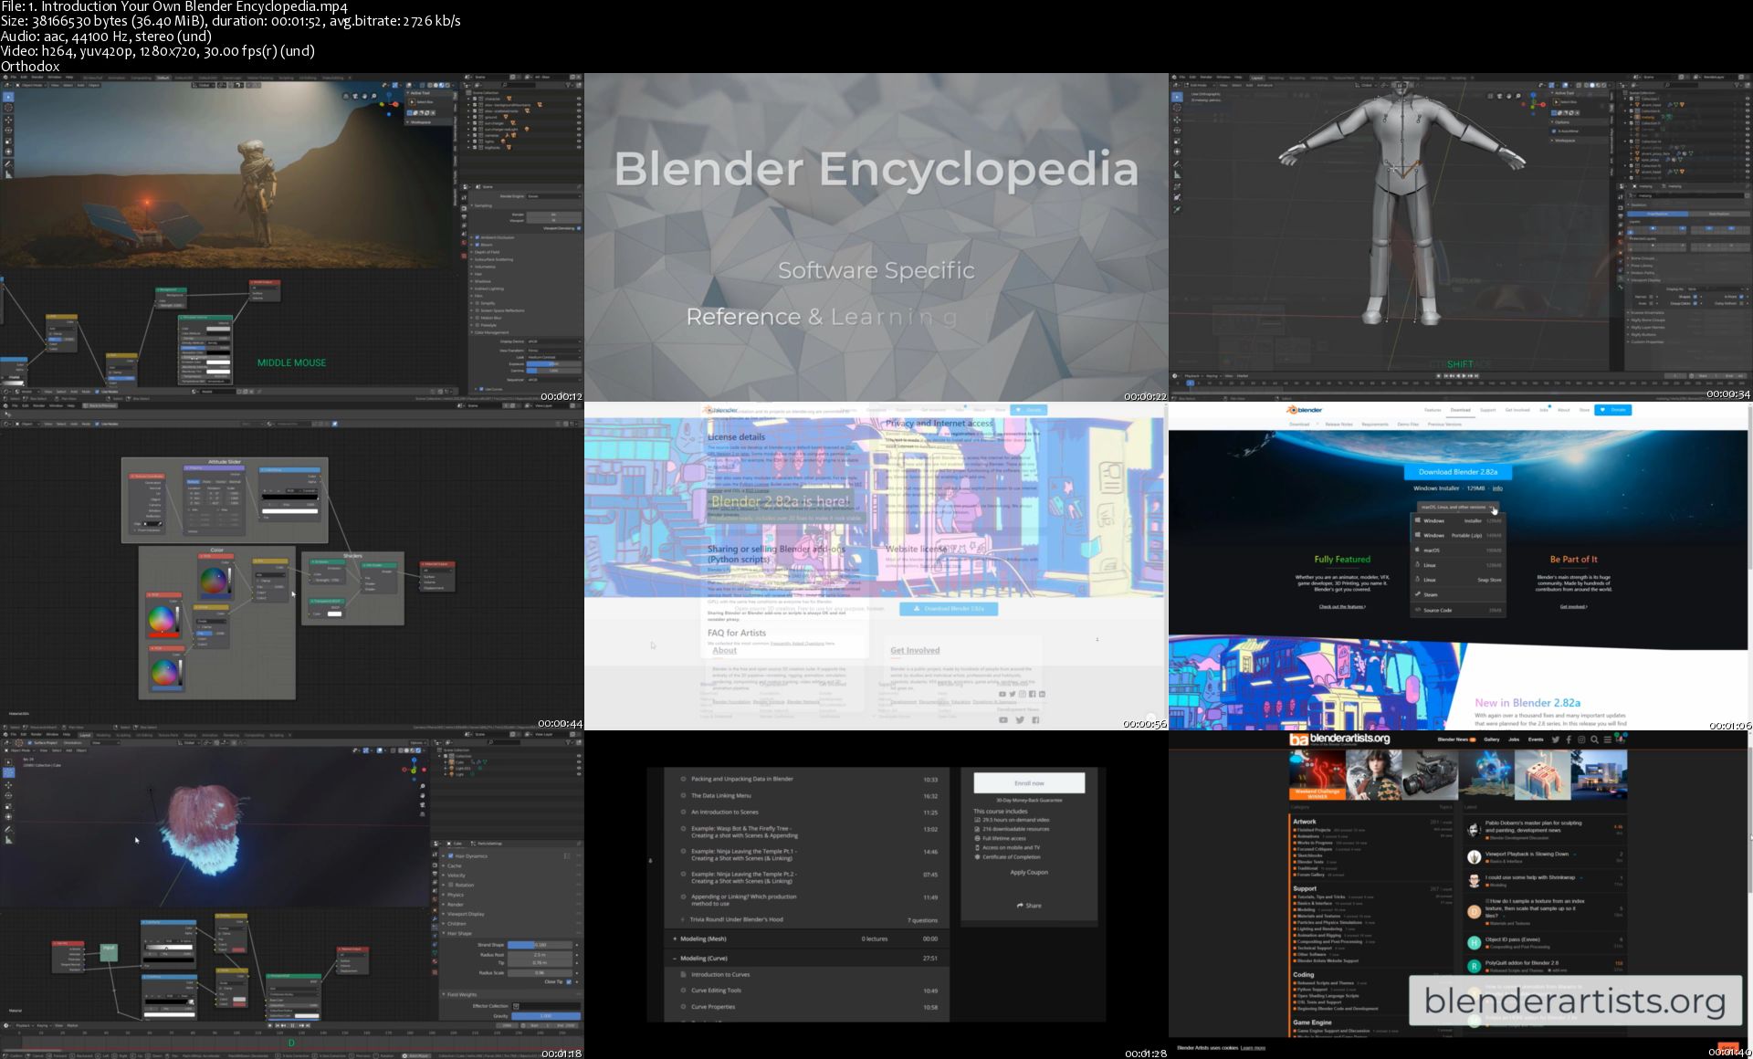Click the macOS Apple icon in download list
Screen dimensions: 1753x1059
coord(1418,550)
